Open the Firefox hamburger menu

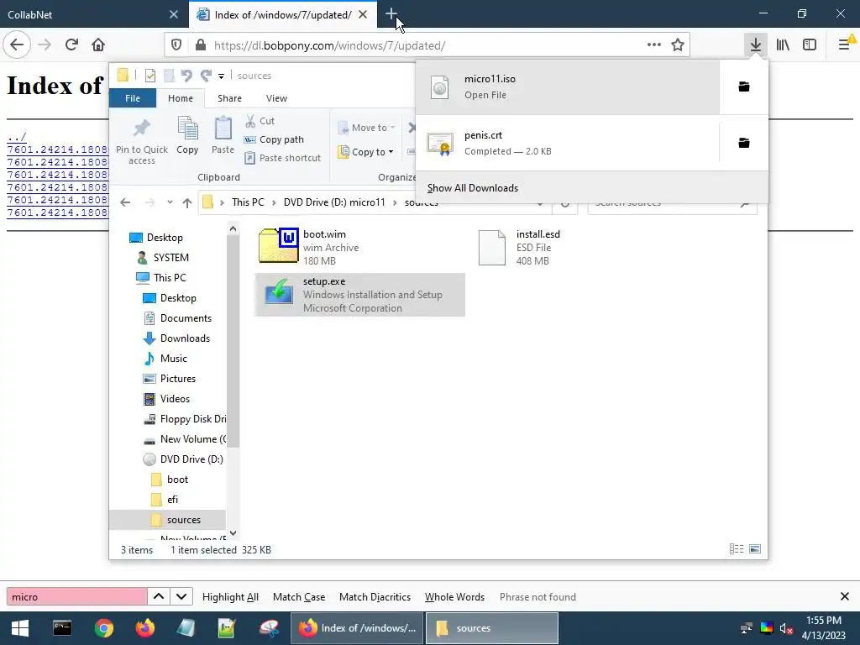pos(845,45)
